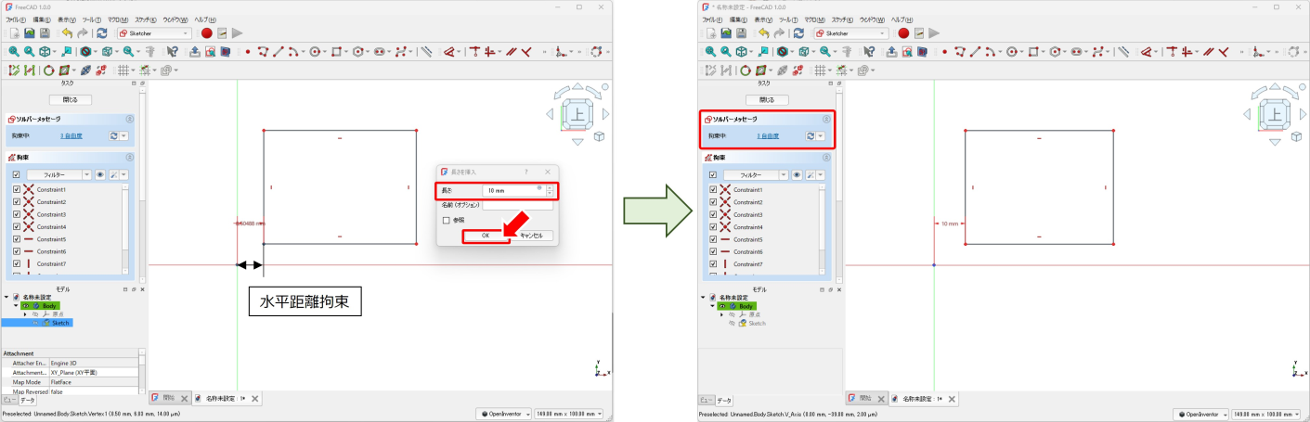Click the 閉じる button in right window
Screen dimensions: 1310x422
[766, 99]
